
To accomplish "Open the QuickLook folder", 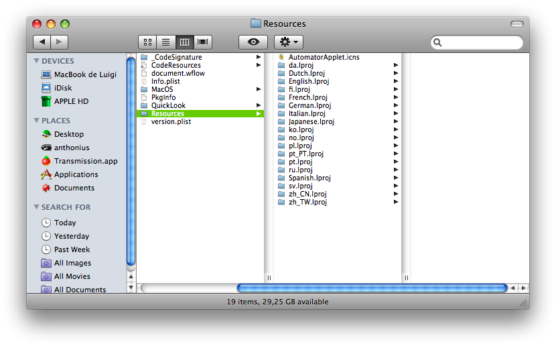I will pyautogui.click(x=200, y=105).
